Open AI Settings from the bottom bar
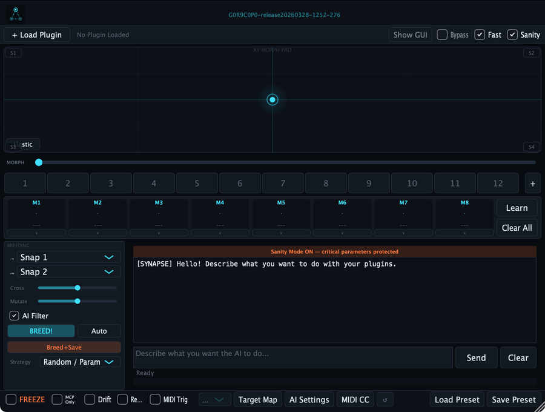The width and height of the screenshot is (545, 412). 309,399
